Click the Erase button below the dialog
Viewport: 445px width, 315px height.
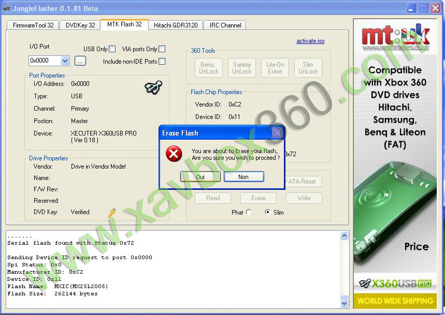[x=259, y=198]
